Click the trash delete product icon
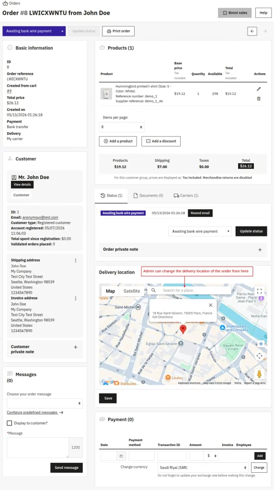Viewport: 274px width, 490px height. click(258, 99)
